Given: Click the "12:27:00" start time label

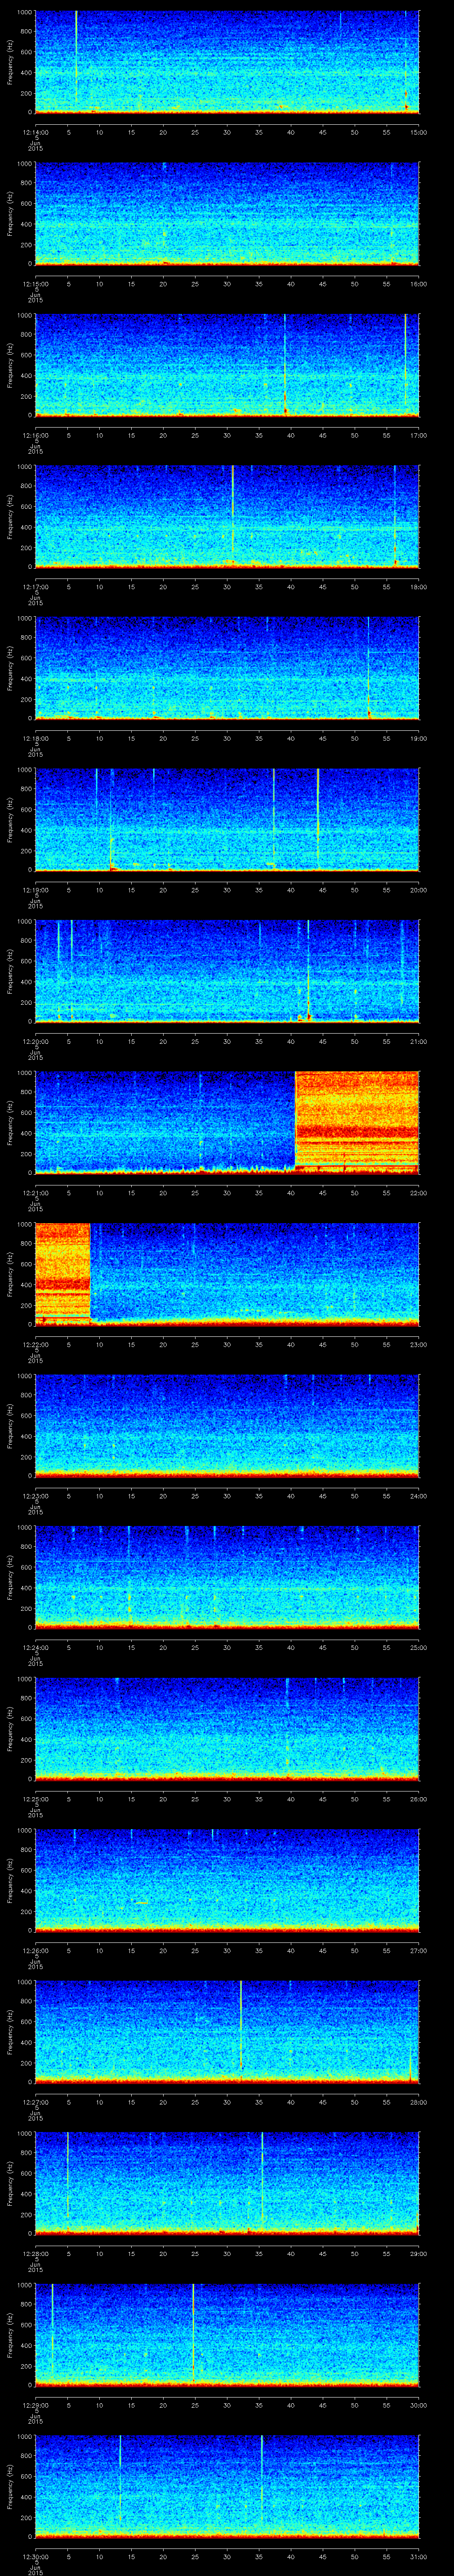Looking at the screenshot, I should pos(36,2101).
